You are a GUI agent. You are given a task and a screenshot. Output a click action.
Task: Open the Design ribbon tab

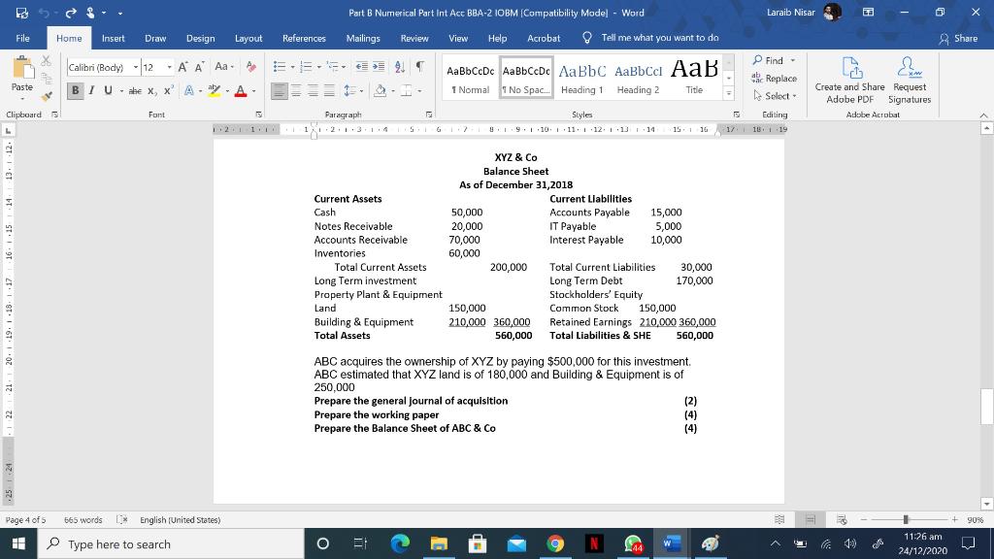[x=200, y=39]
